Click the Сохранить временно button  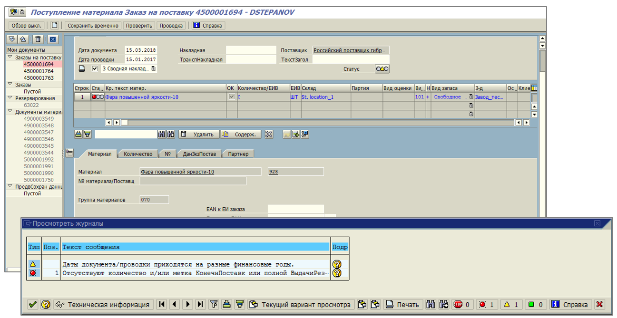pyautogui.click(x=93, y=26)
